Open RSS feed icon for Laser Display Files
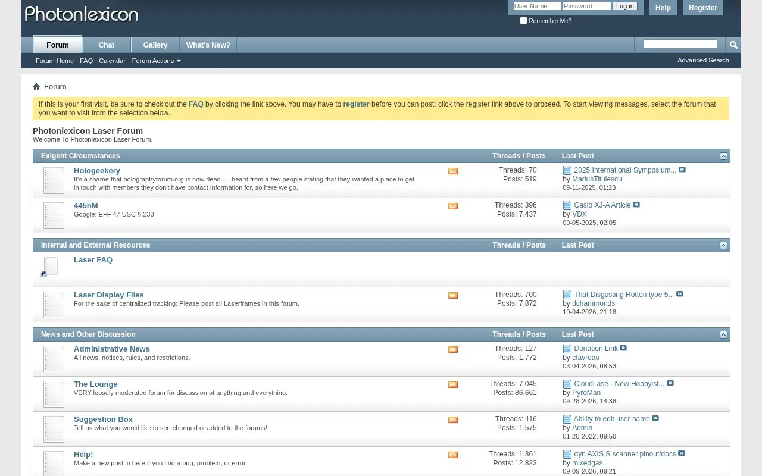762x476 pixels. (x=453, y=295)
